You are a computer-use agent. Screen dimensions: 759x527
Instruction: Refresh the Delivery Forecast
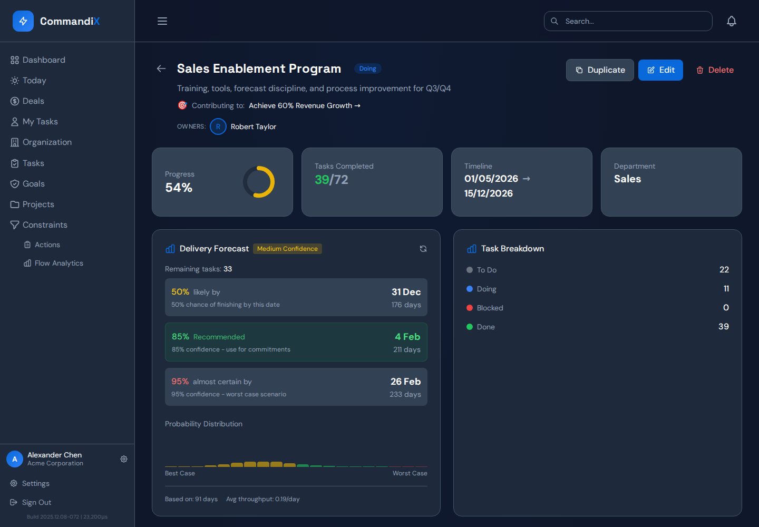tap(423, 249)
